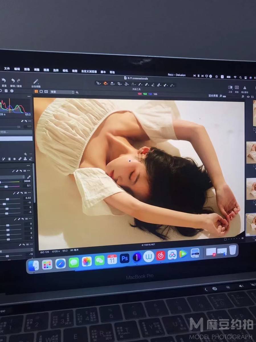Screen dimensions: 256x342
Task: Click the contrast slider showing -11
Action: pos(11,203)
